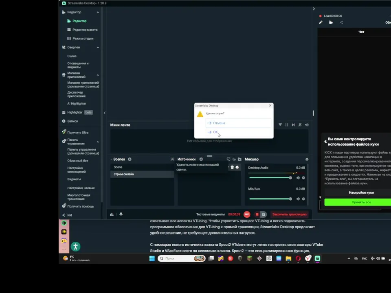This screenshot has width=391, height=293.
Task: Confirm deletion with the OK option
Action: coord(238,132)
